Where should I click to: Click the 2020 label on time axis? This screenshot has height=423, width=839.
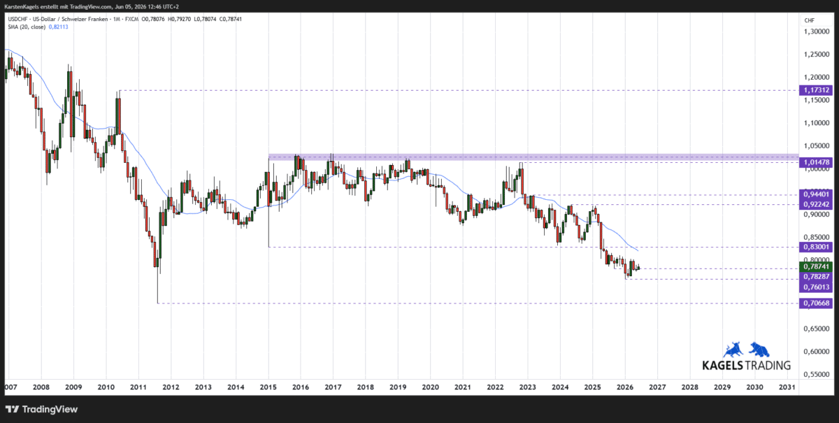tap(430, 387)
